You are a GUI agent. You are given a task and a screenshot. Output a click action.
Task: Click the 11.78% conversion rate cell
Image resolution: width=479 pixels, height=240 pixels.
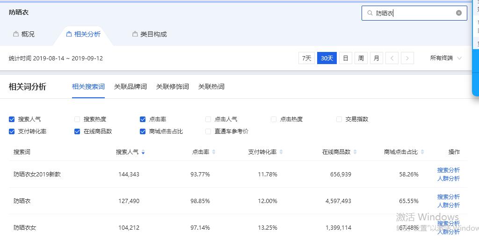pos(267,175)
